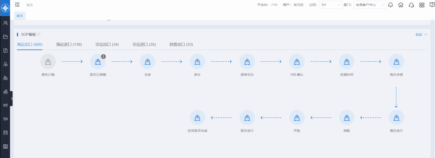
Task: Click the notification bell icon
Action: (x=390, y=5)
